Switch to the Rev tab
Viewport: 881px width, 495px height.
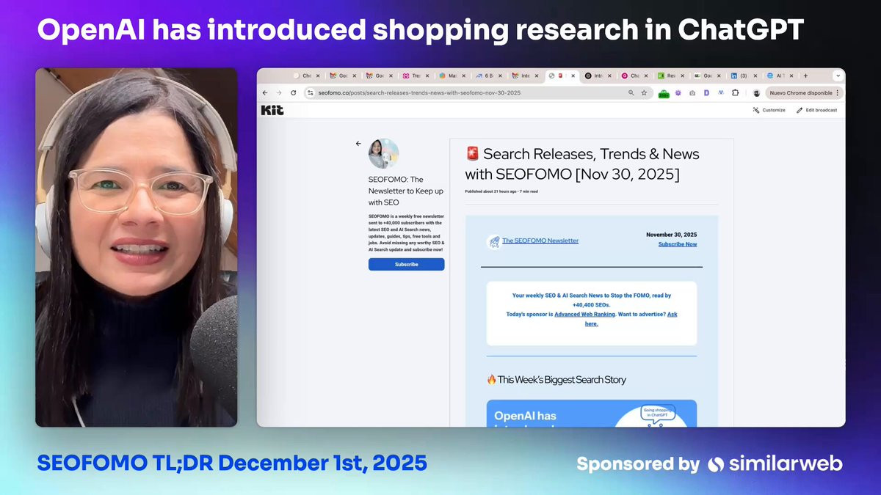click(670, 76)
